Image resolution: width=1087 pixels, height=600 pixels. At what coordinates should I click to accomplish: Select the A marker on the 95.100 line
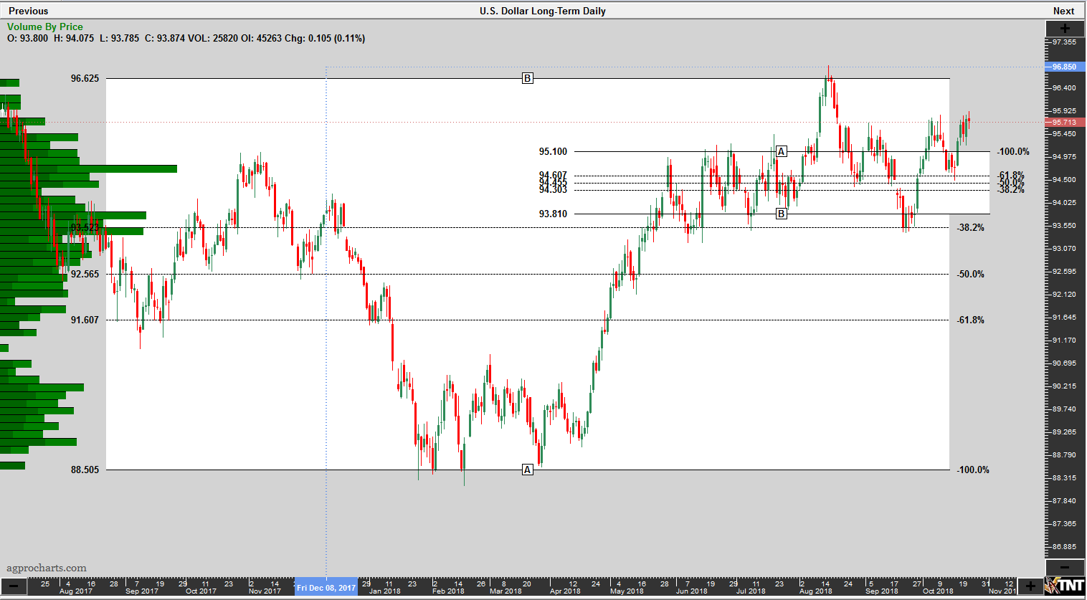click(x=782, y=151)
